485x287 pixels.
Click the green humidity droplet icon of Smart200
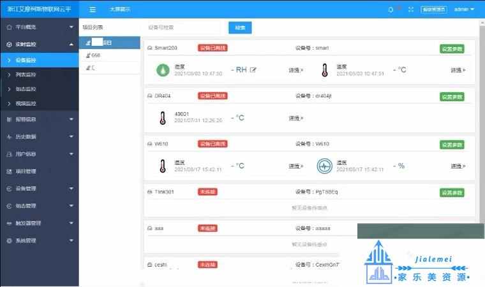tap(163, 70)
